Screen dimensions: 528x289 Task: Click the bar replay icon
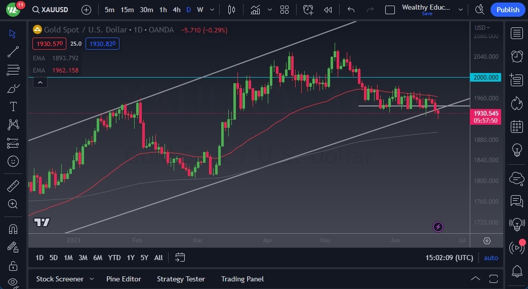328,10
